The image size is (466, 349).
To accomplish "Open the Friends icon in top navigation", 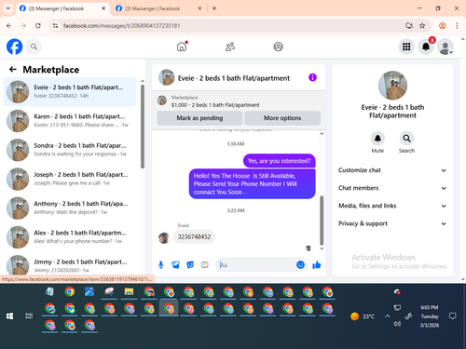I will pos(230,47).
